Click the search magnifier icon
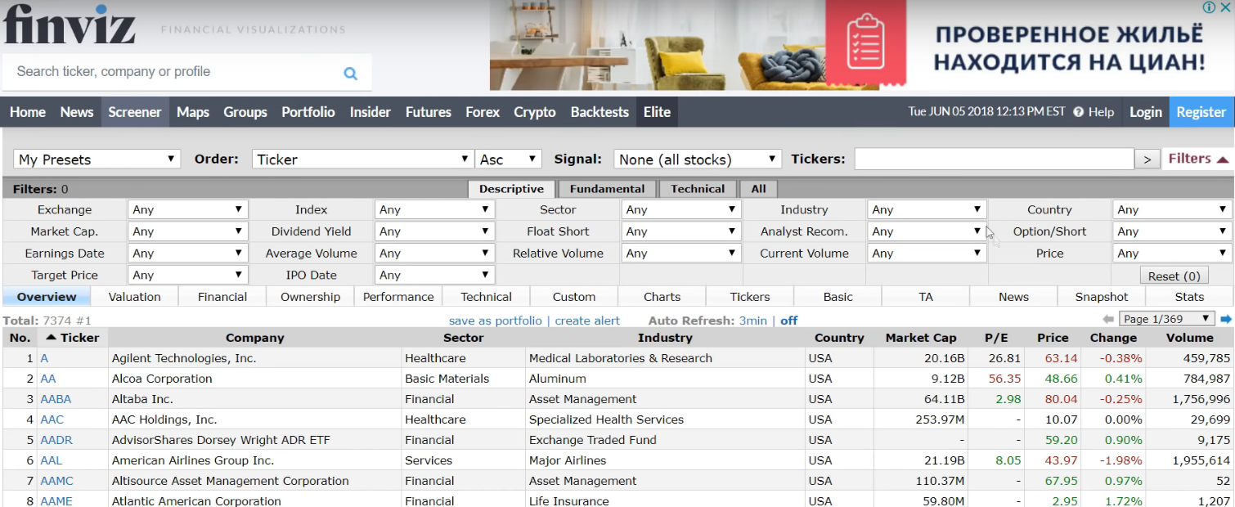This screenshot has height=507, width=1235. point(350,73)
